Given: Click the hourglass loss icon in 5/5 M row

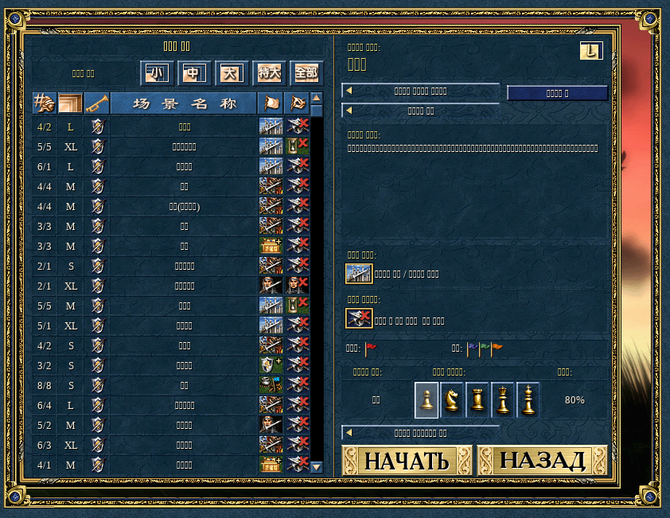Looking at the screenshot, I should point(297,306).
